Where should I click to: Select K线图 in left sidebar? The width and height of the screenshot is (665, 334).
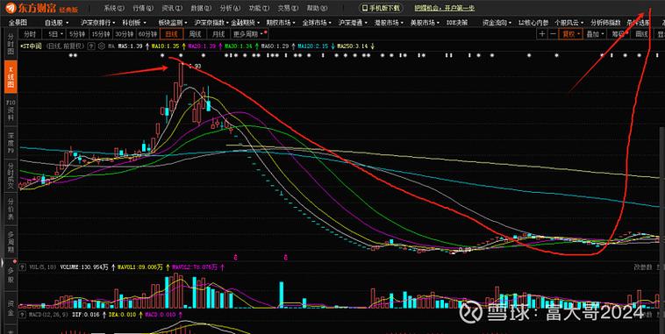point(11,77)
